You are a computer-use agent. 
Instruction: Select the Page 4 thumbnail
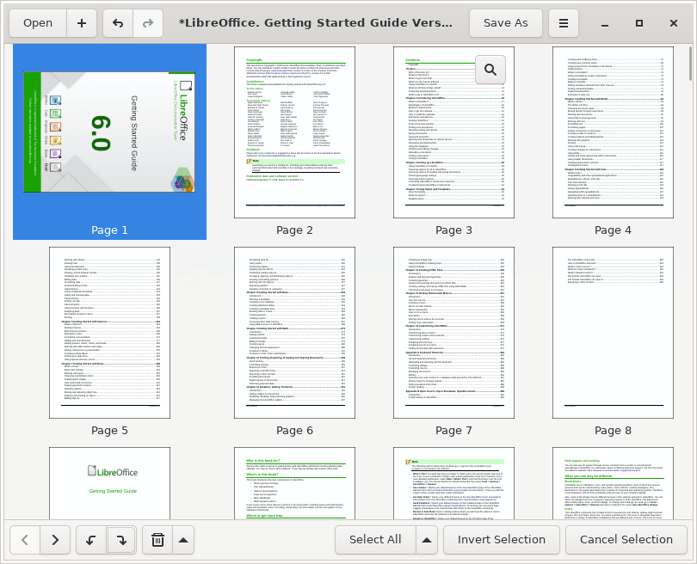[x=613, y=132]
